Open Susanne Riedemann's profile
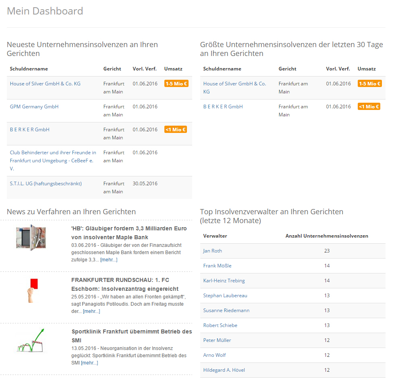Viewport: 394px width, 381px height. click(x=226, y=311)
